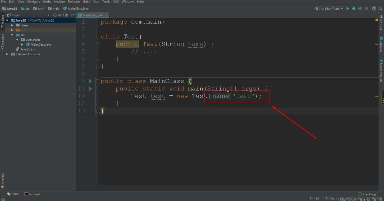
Task: Click the error stripe marker near line 11
Action: click(377, 96)
